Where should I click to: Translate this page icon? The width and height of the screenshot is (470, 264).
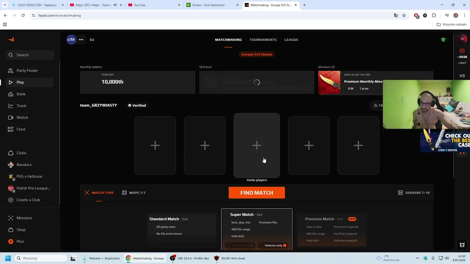click(396, 15)
